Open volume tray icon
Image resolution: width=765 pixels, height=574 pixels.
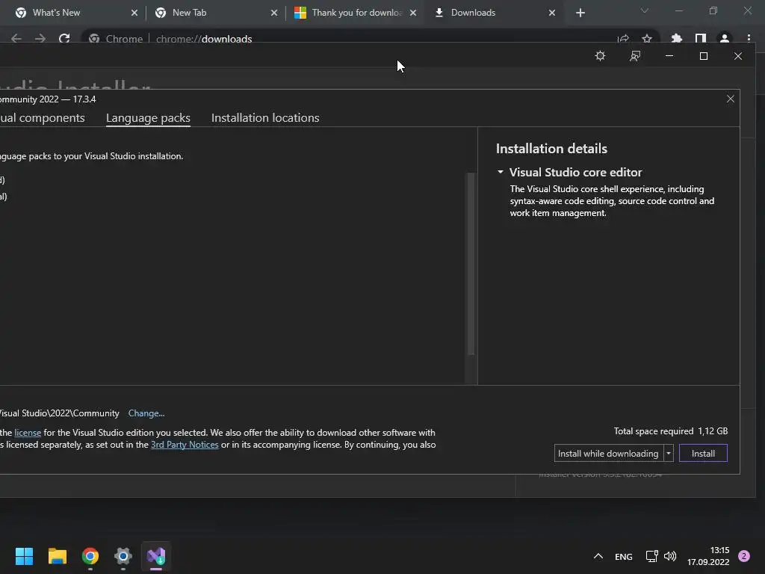(x=670, y=556)
